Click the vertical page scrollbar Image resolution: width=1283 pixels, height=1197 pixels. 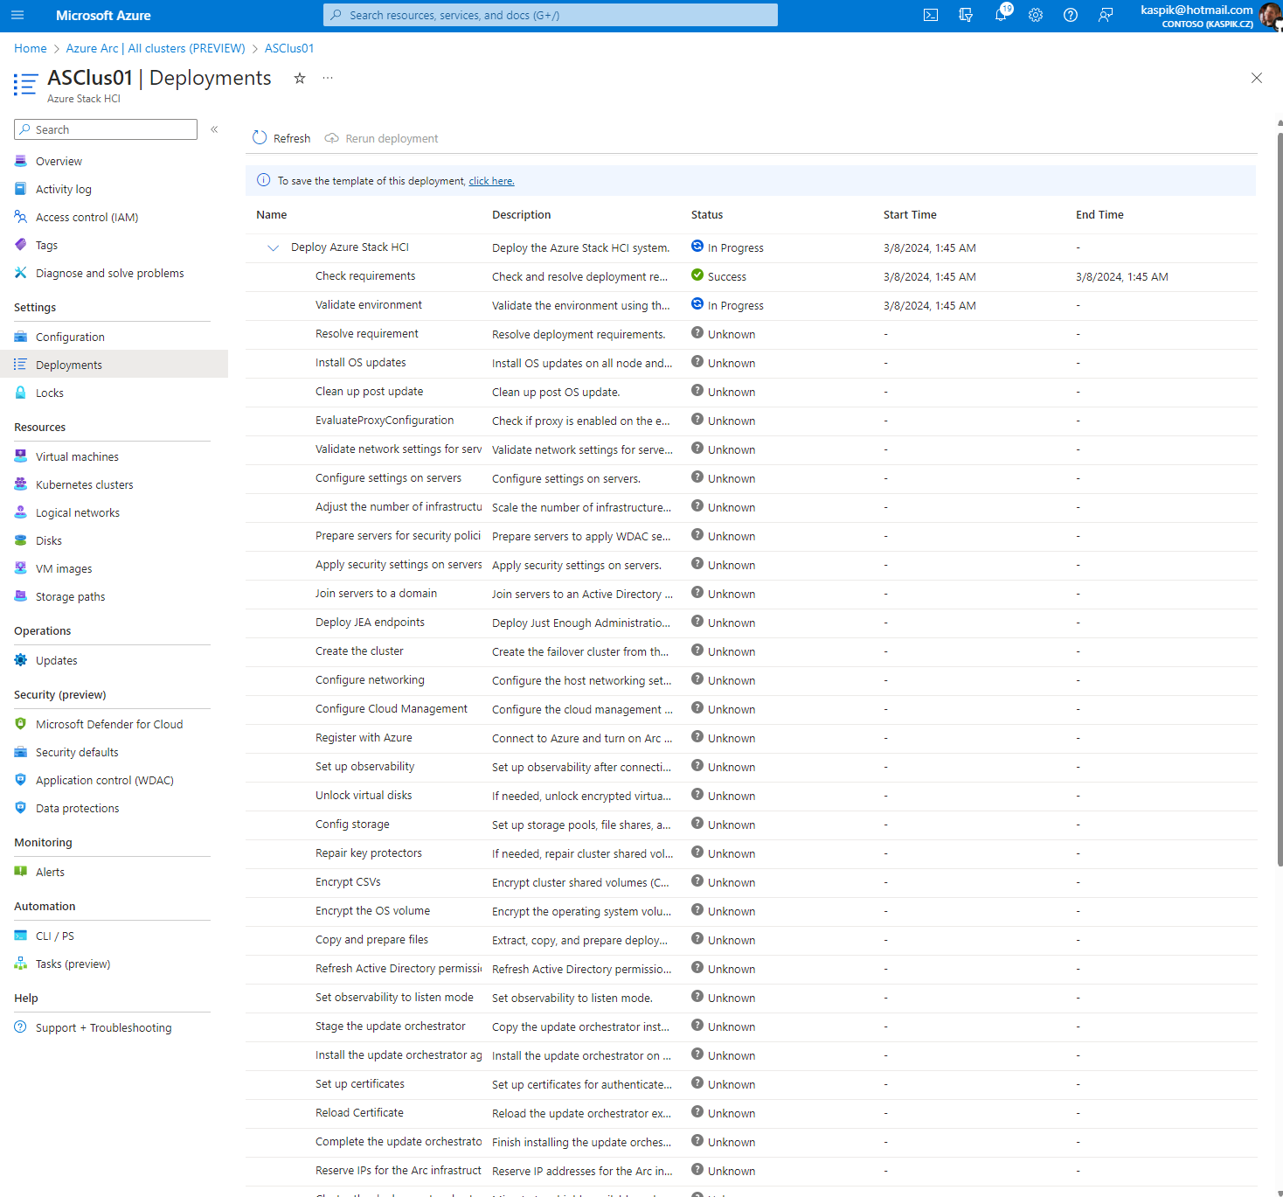click(1280, 498)
